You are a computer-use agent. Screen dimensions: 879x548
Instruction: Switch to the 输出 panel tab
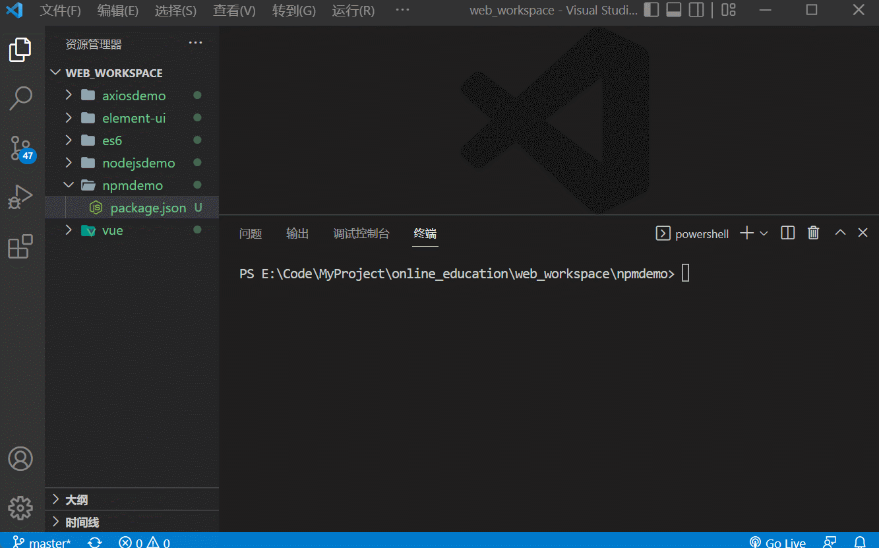(297, 233)
